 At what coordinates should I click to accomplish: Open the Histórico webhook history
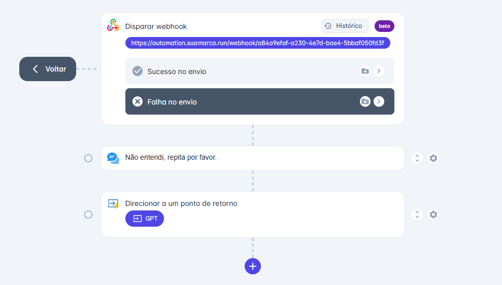(345, 26)
